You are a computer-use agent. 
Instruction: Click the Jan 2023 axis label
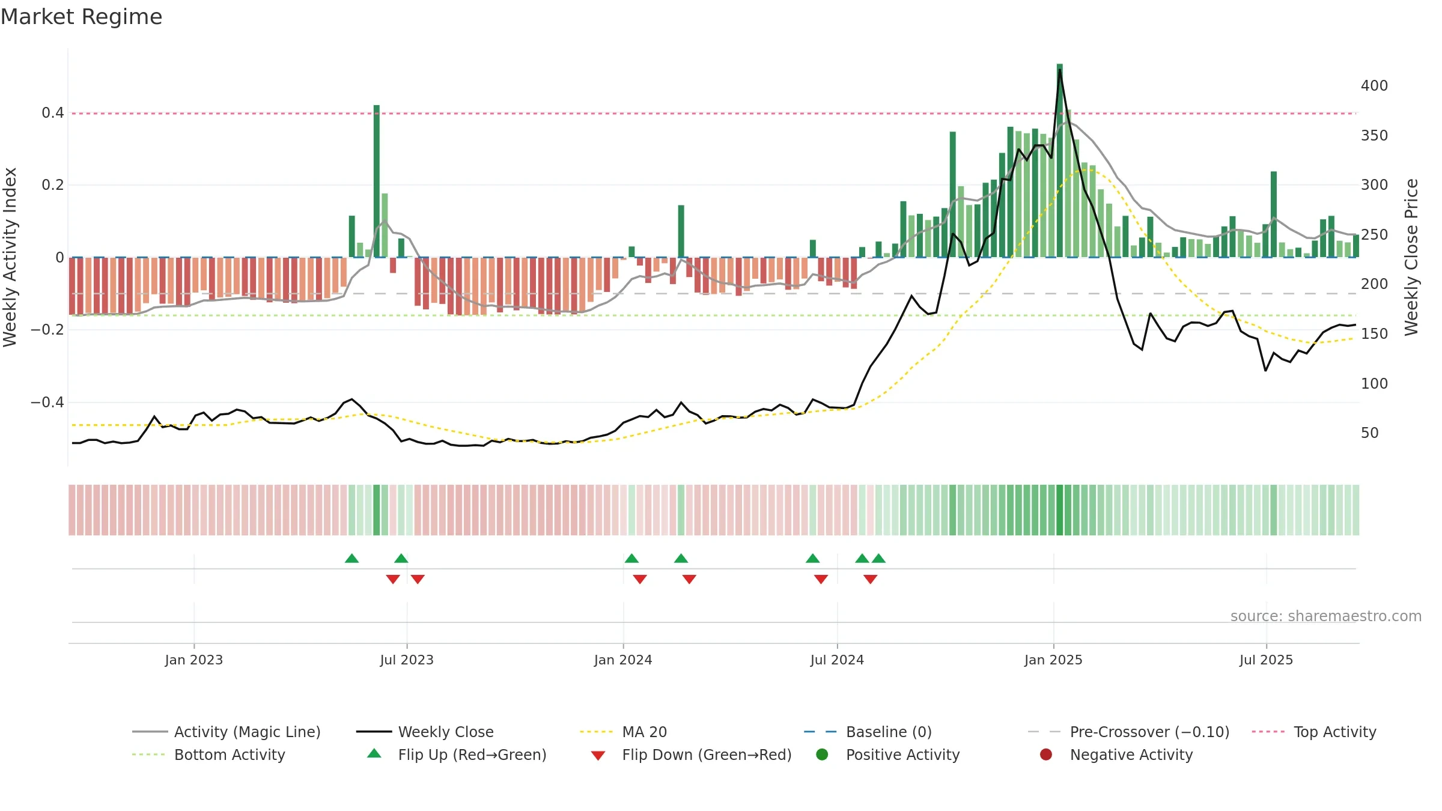194,660
